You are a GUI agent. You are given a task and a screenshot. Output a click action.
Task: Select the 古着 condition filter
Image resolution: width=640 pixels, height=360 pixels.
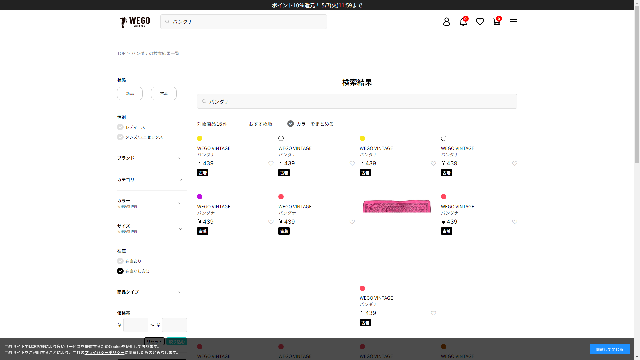[164, 94]
